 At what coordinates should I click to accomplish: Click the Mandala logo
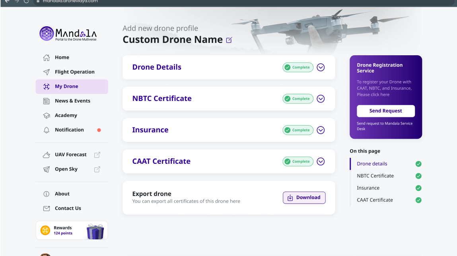(68, 33)
